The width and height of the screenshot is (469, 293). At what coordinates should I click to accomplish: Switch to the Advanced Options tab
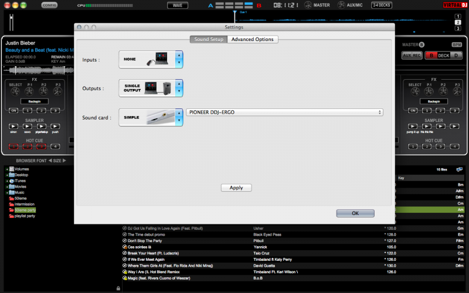(253, 39)
